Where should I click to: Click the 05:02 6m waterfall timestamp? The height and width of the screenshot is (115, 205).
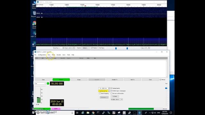tap(40, 13)
